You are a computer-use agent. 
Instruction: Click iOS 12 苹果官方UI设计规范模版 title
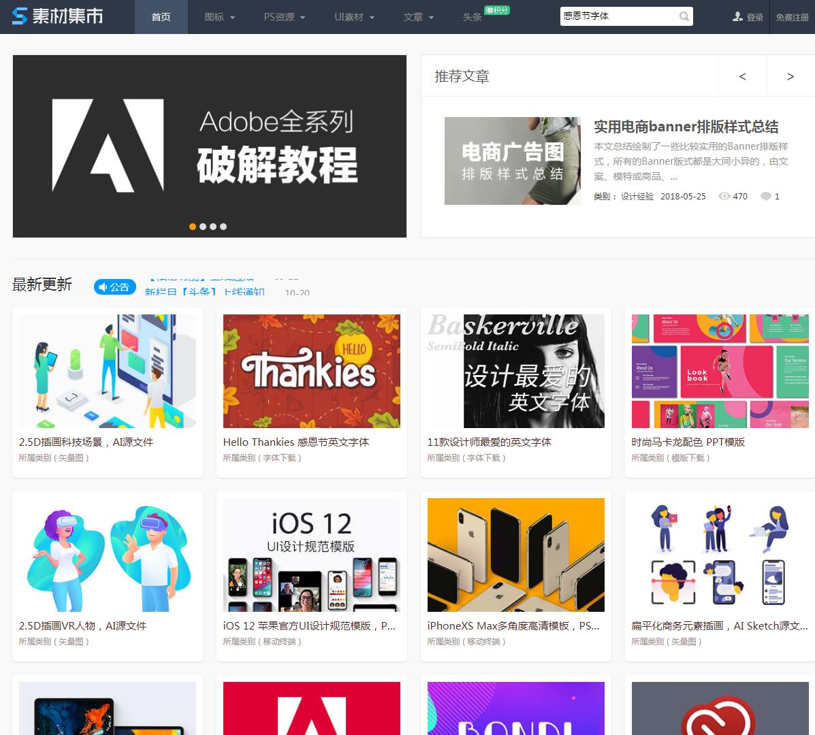(309, 626)
